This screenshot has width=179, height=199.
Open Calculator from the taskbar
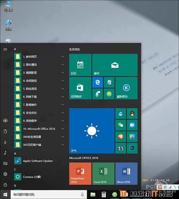tap(104, 195)
